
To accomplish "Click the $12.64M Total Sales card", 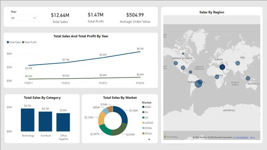I will [x=60, y=18].
